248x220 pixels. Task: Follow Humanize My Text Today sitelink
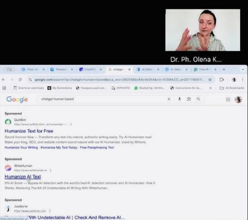pyautogui.click(x=59, y=147)
